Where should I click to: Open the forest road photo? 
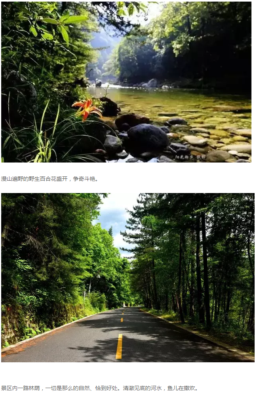click(x=128, y=277)
